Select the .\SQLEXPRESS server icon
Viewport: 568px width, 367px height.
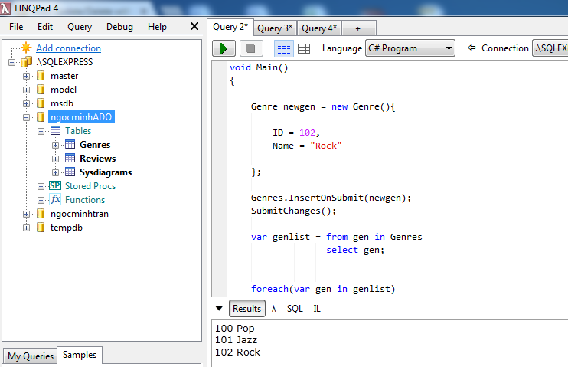(x=26, y=62)
